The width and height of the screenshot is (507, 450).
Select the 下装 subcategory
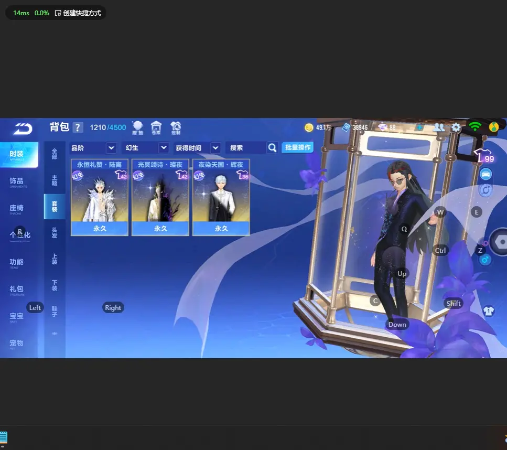(55, 285)
